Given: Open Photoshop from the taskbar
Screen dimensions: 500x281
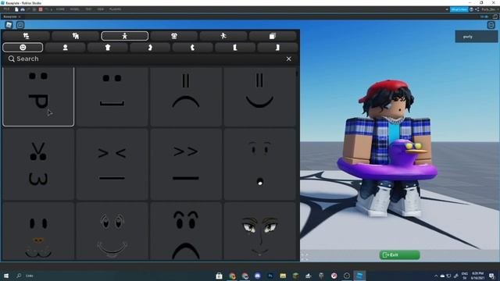Looking at the screenshot, I should tap(270, 276).
